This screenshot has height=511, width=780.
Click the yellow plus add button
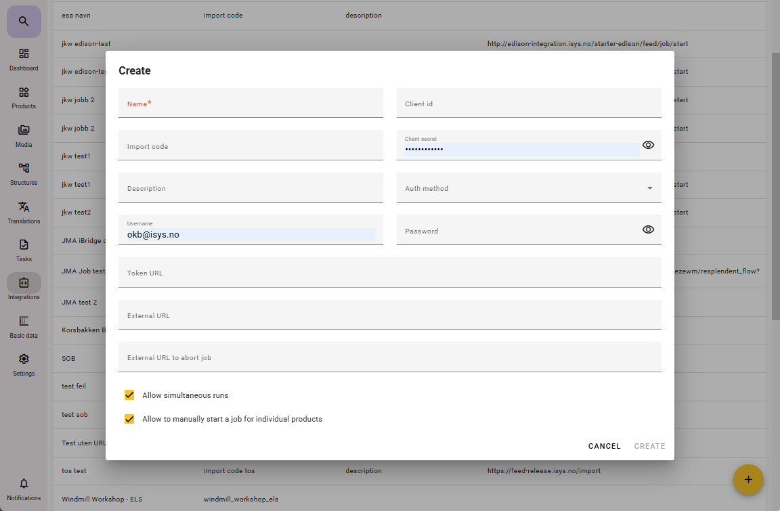748,479
